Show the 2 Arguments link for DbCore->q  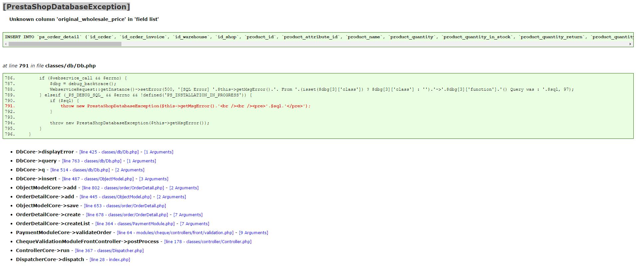pyautogui.click(x=130, y=170)
